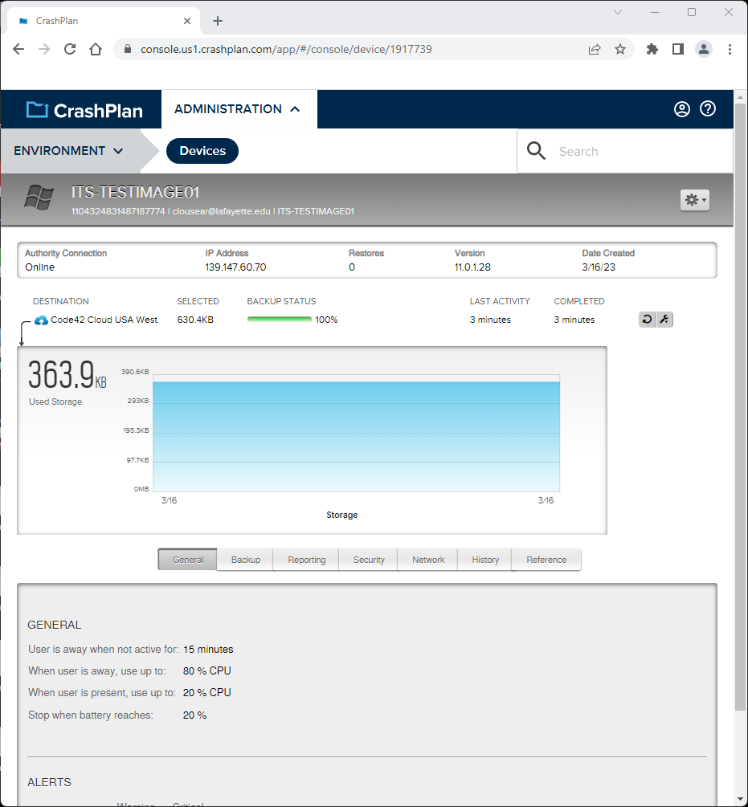This screenshot has width=748, height=807.
Task: Expand the Environment dropdown
Action: click(68, 151)
